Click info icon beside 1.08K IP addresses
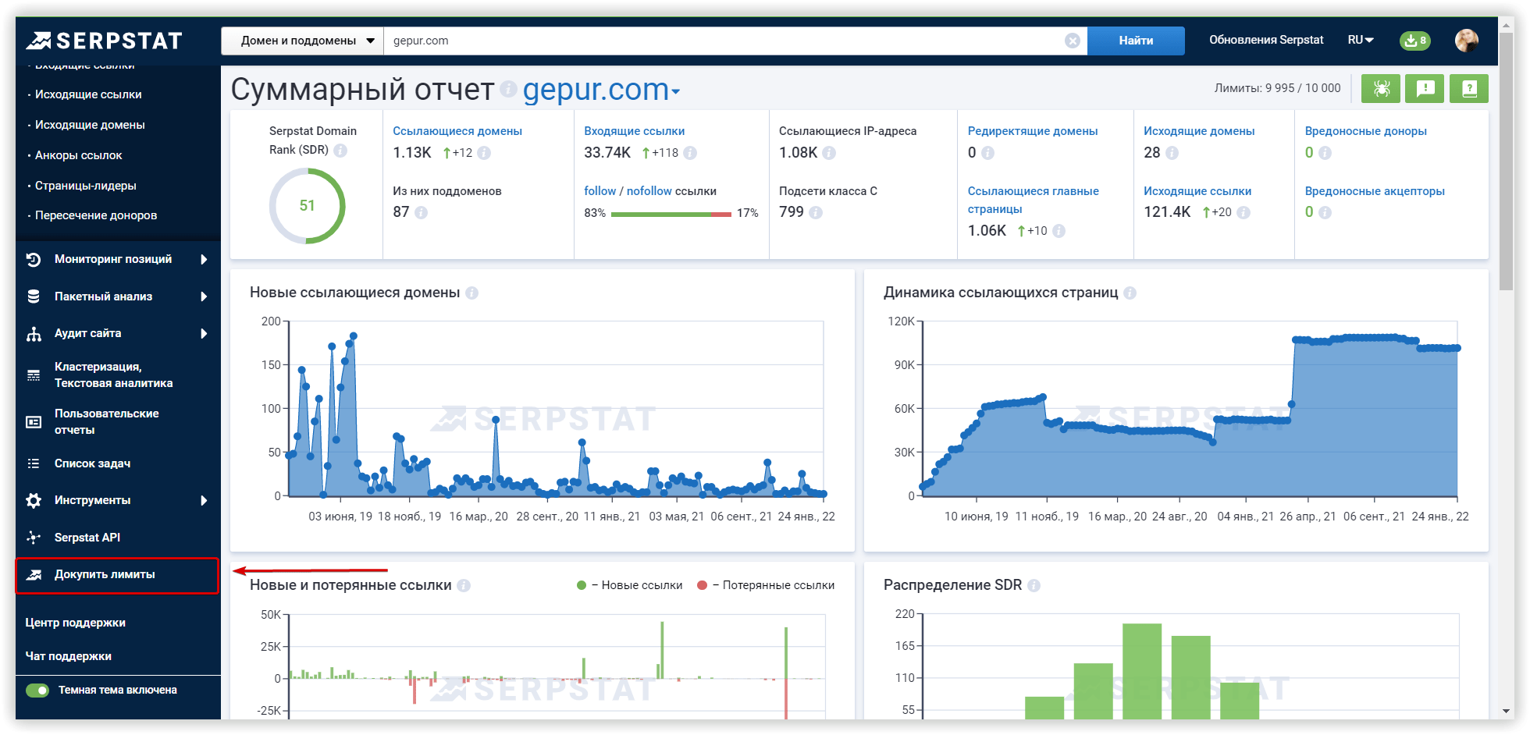The width and height of the screenshot is (1530, 735). tap(829, 153)
